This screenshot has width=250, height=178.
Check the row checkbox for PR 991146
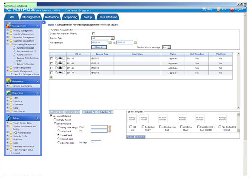click(x=52, y=68)
